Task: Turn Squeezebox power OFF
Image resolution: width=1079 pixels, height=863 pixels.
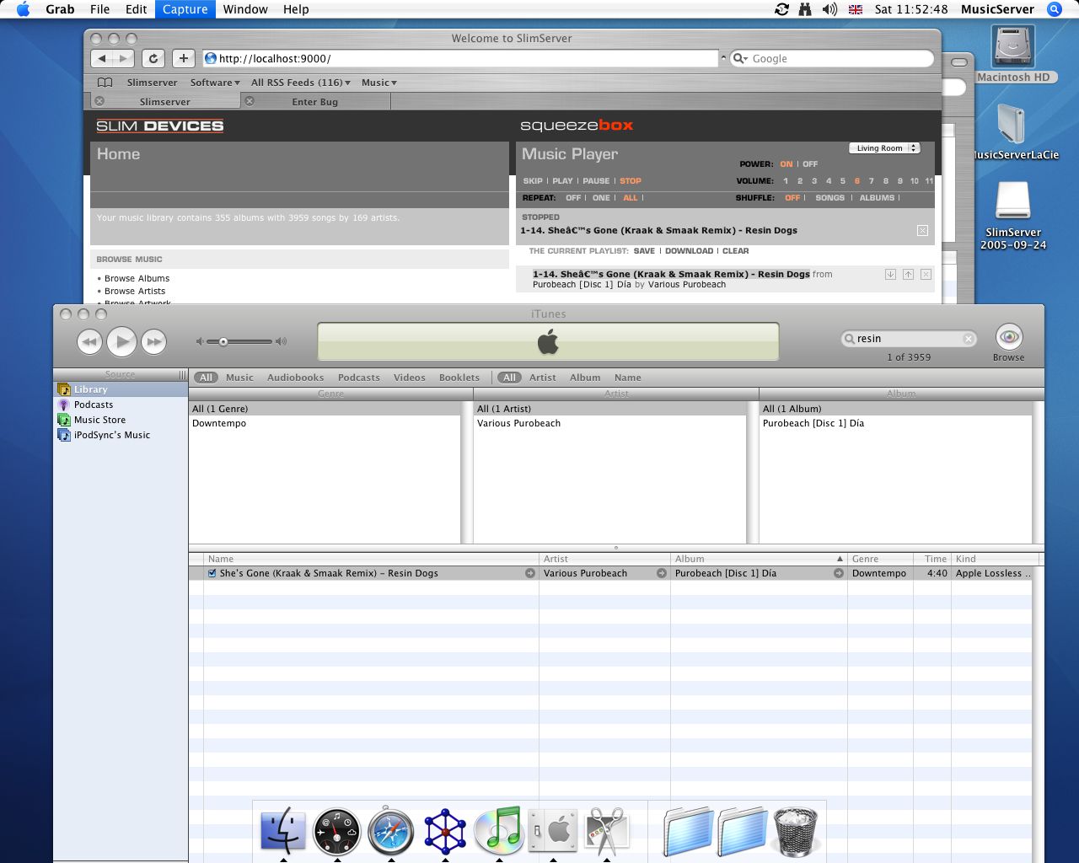Action: [810, 164]
